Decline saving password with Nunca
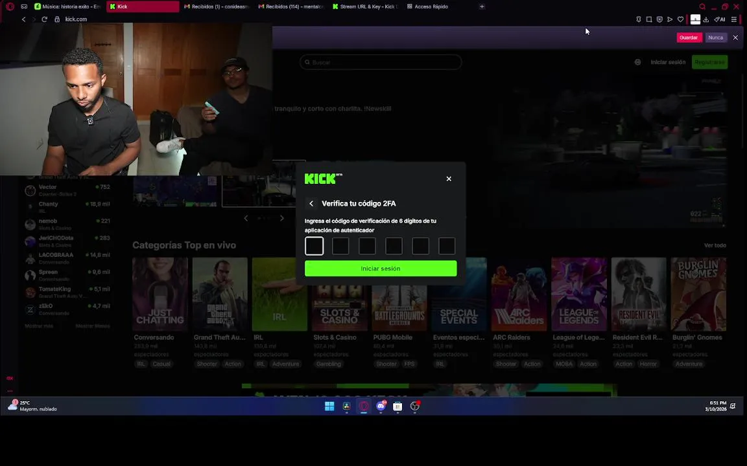The width and height of the screenshot is (747, 466). point(716,38)
